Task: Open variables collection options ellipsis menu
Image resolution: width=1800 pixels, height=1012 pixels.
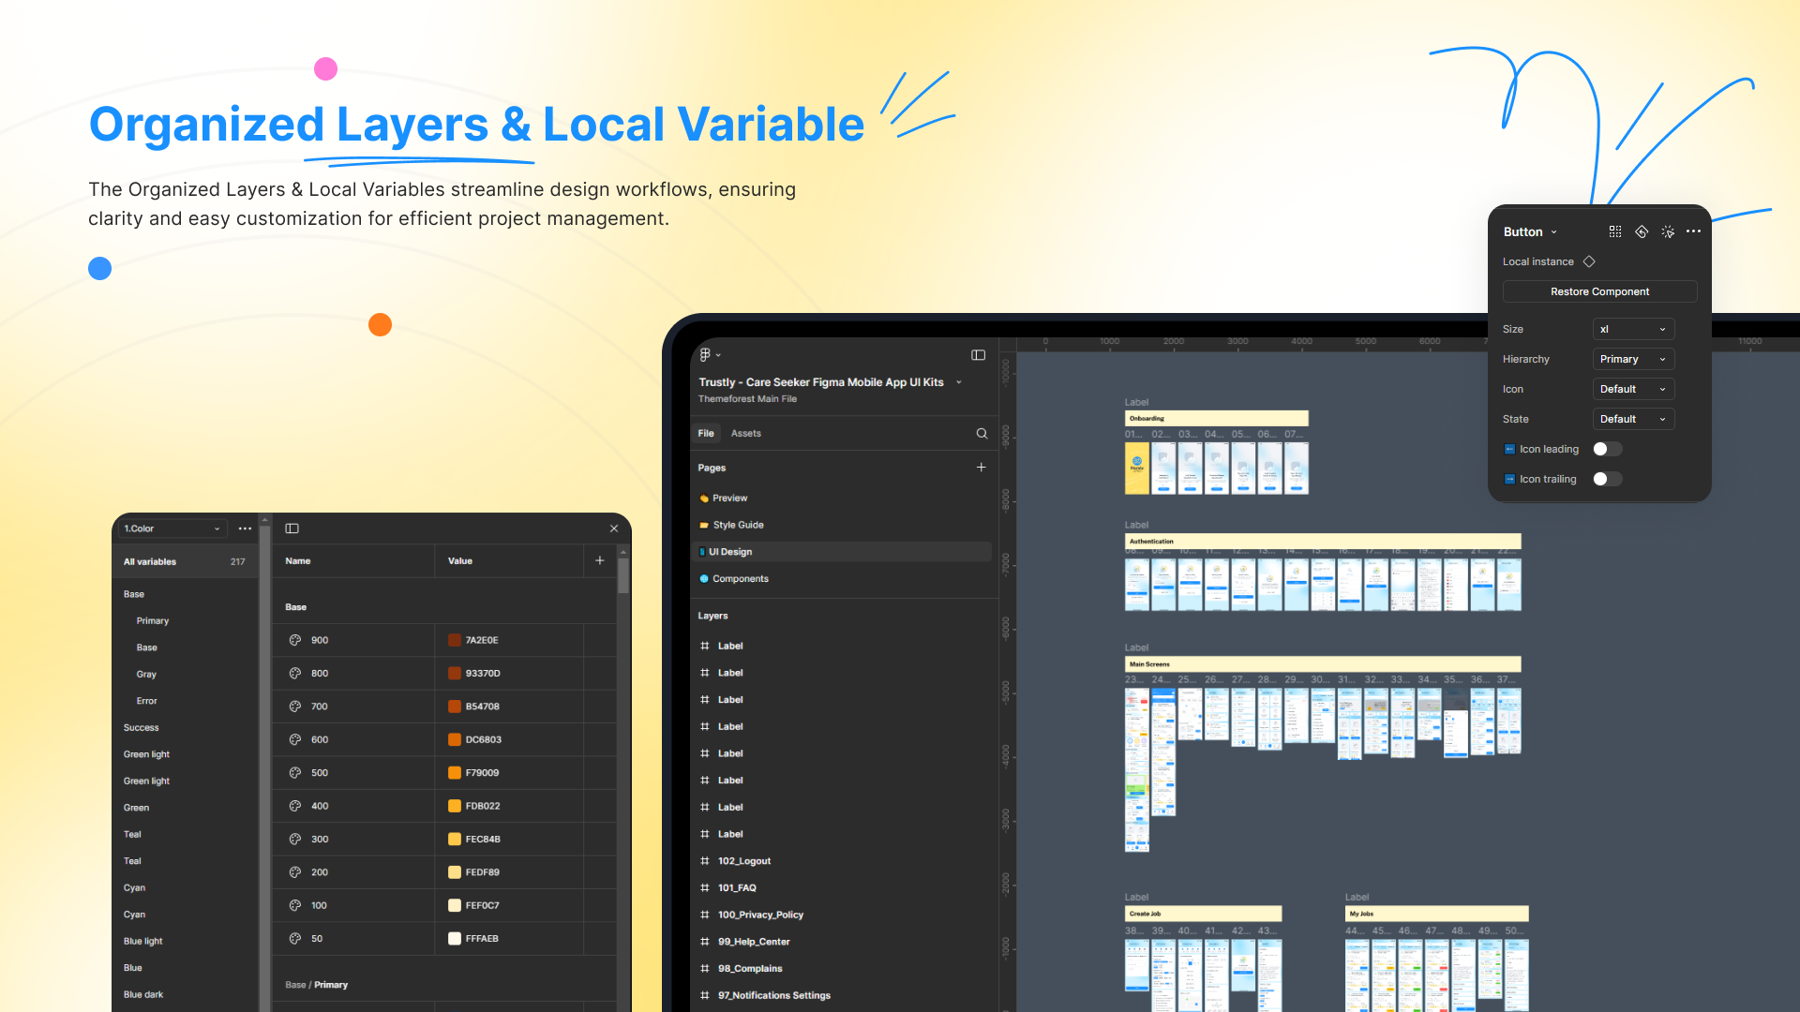Action: (x=245, y=528)
